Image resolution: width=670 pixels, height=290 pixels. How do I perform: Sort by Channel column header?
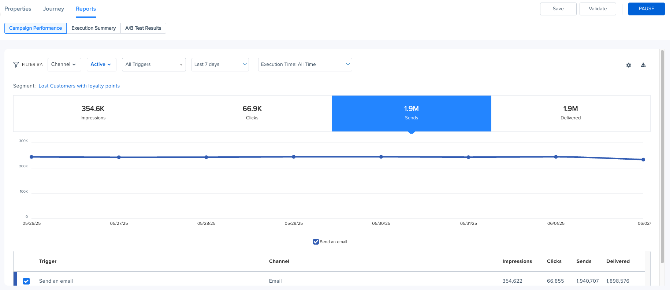click(279, 261)
